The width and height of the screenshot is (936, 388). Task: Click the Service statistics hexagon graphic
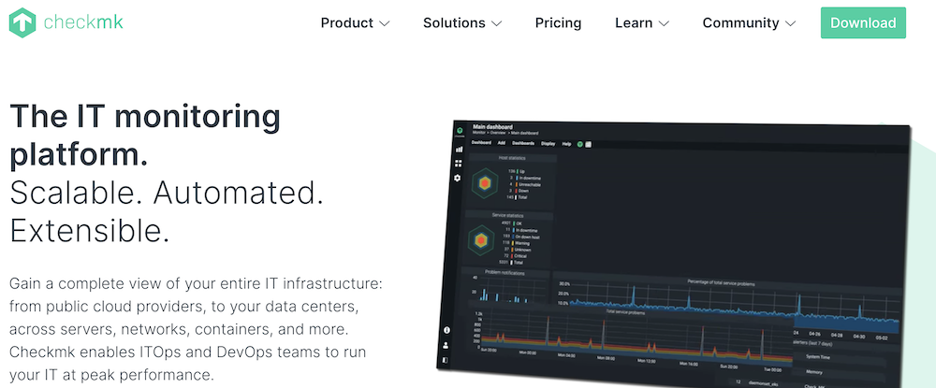(x=480, y=240)
